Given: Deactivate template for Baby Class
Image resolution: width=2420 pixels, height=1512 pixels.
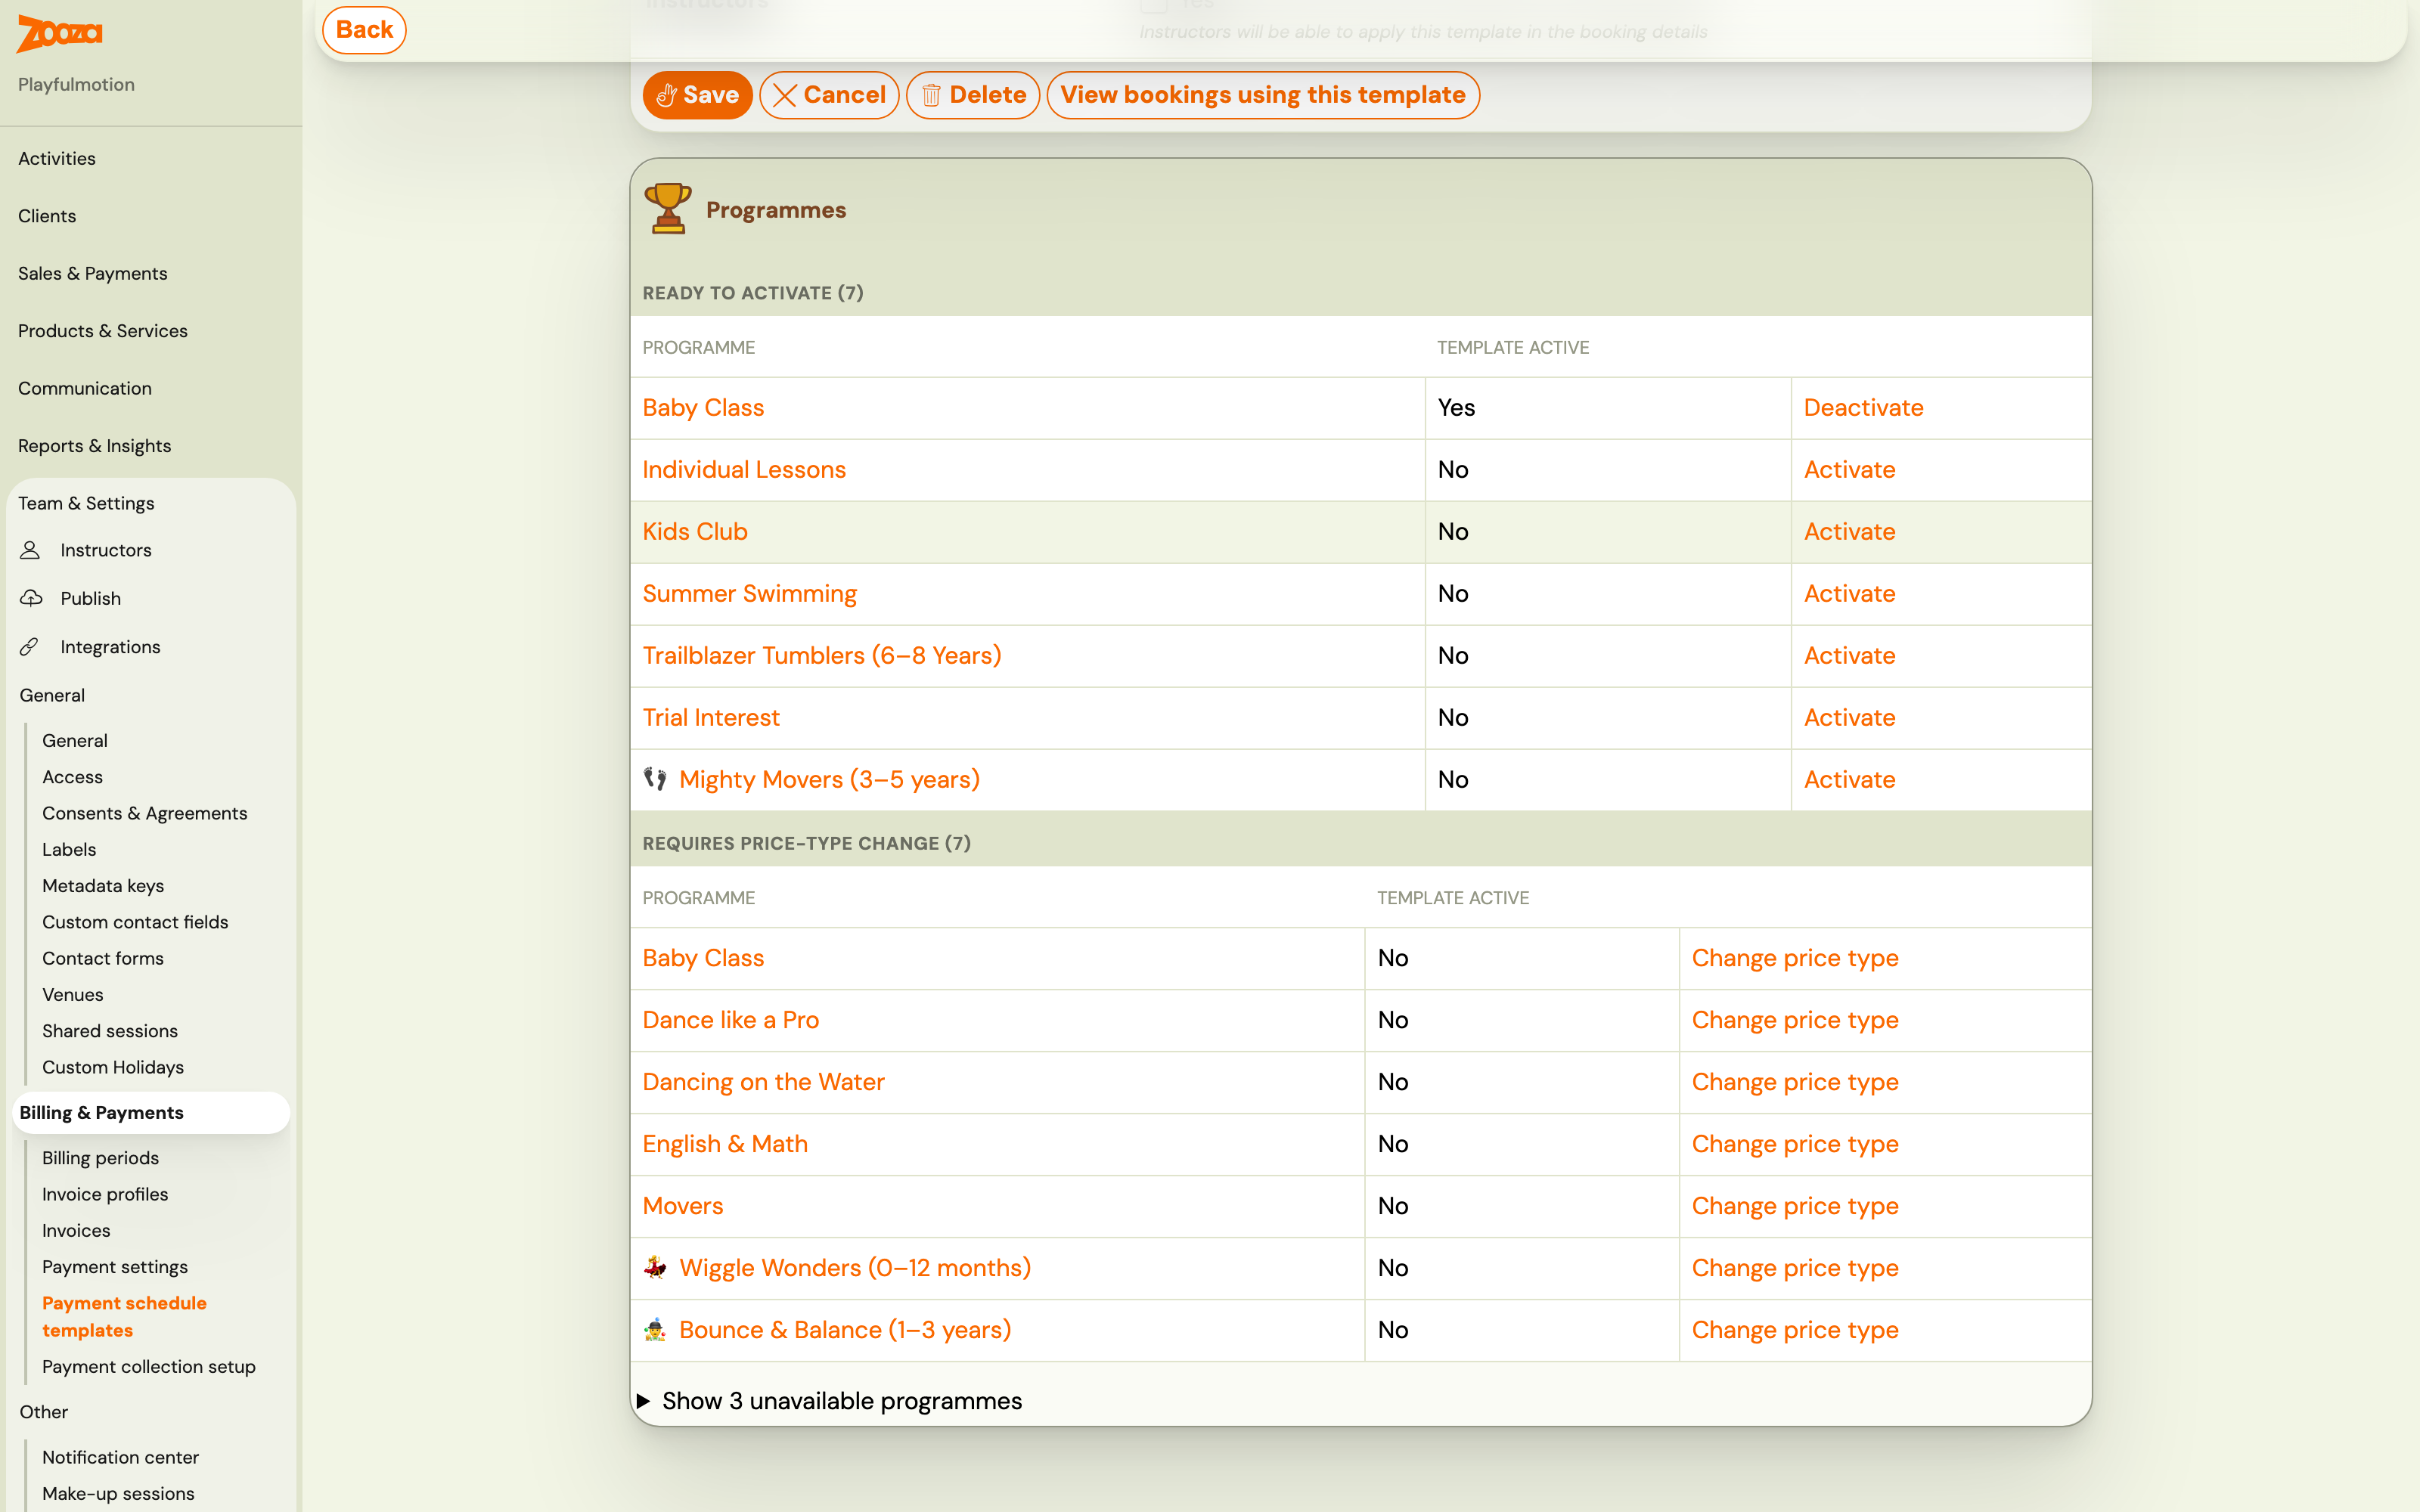Looking at the screenshot, I should [x=1863, y=407].
